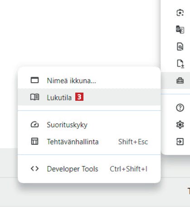190x207 pixels.
Task: Choose Suorituskyky from the submenu
Action: pos(89,125)
